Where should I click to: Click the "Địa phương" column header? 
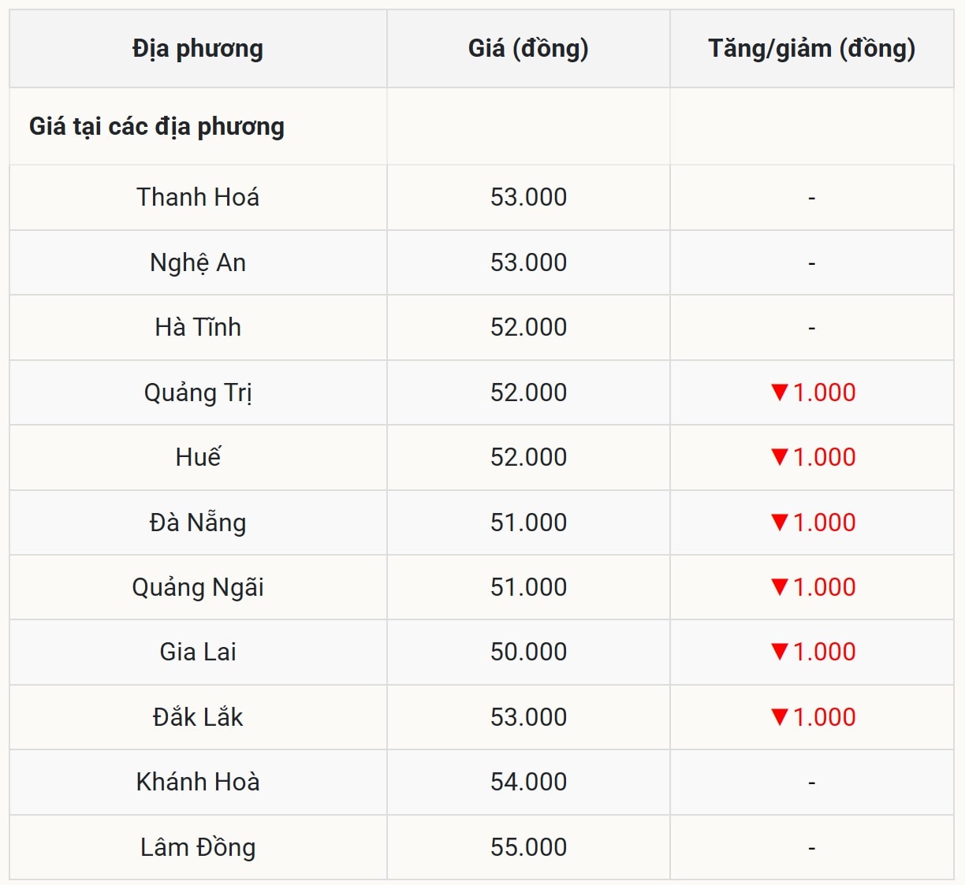coord(198,49)
